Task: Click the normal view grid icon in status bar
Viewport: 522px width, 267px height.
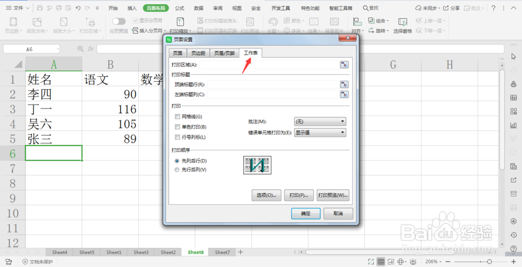Action: pyautogui.click(x=381, y=262)
